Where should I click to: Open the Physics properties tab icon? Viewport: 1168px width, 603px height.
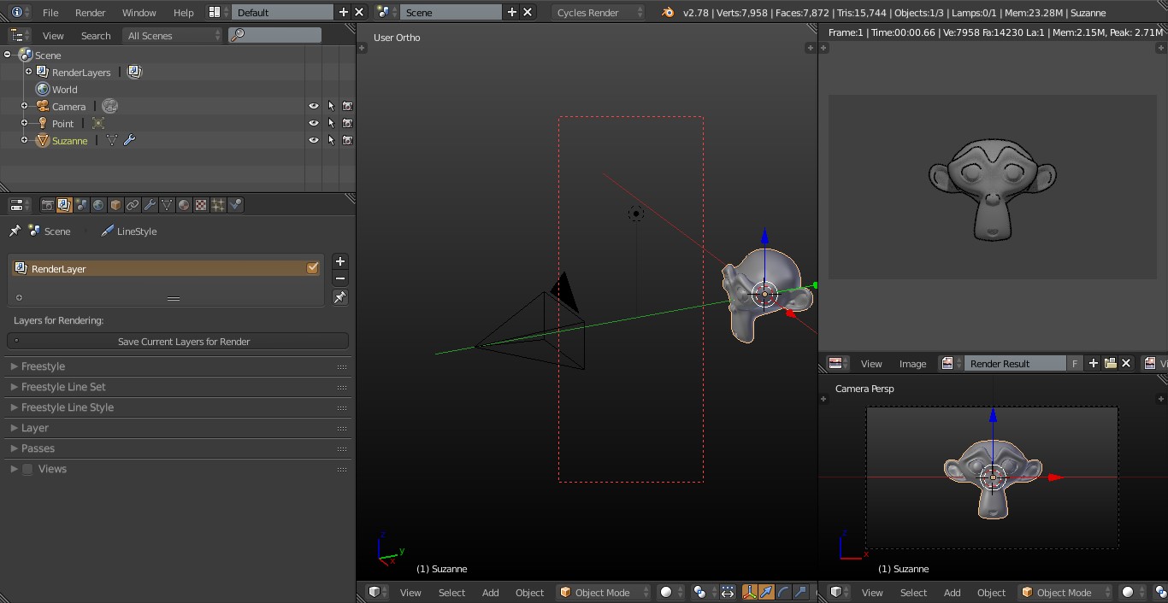(x=235, y=205)
